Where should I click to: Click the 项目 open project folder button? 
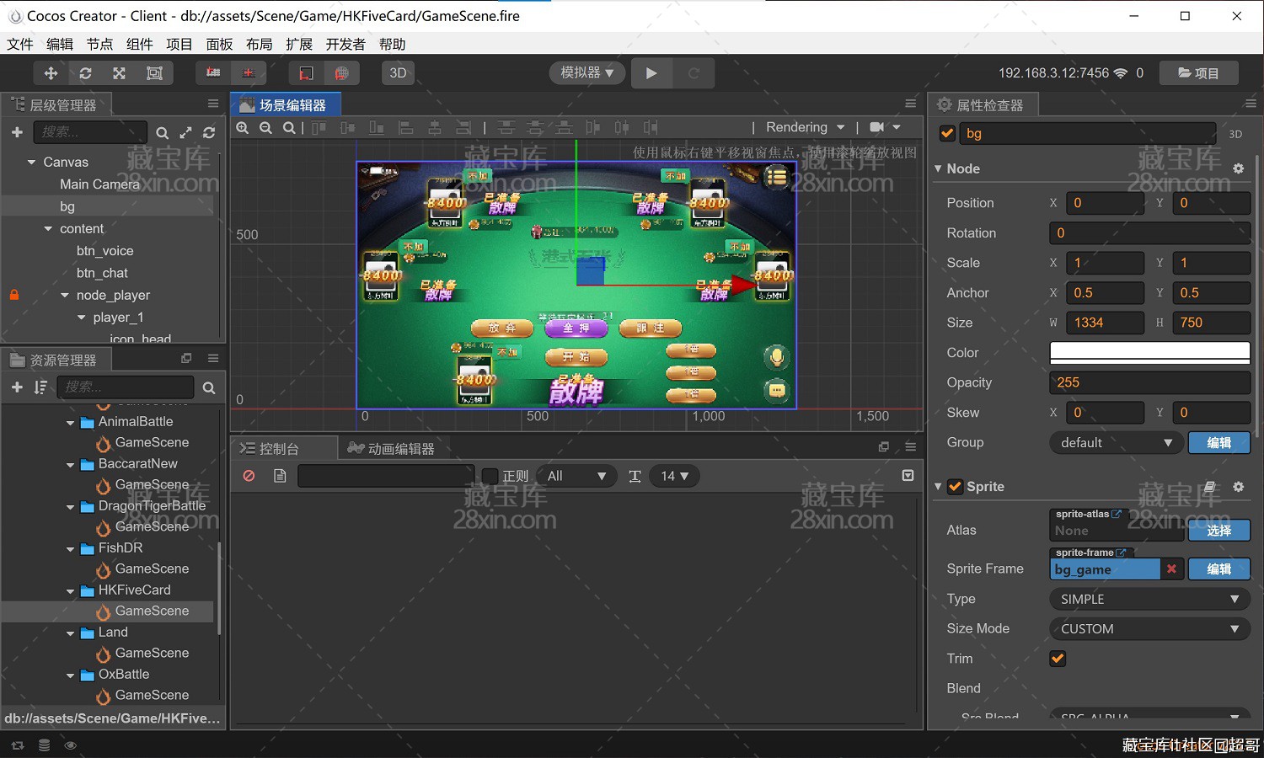click(1198, 73)
